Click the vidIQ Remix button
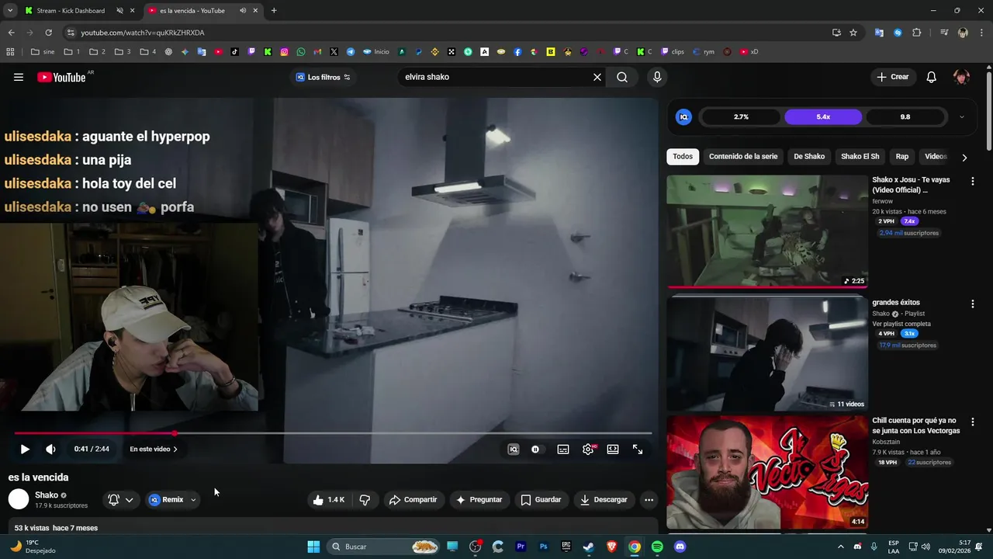Viewport: 993px width, 559px height. [x=166, y=500]
